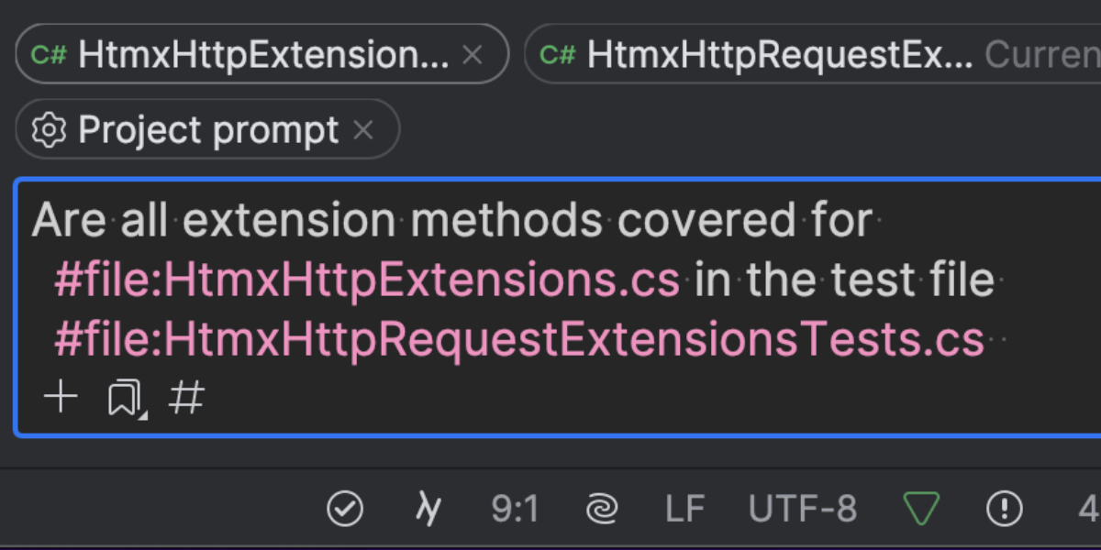Click the C# icon on HtmxHttpExtension chip
Screen dimensions: 1101x550
49,55
